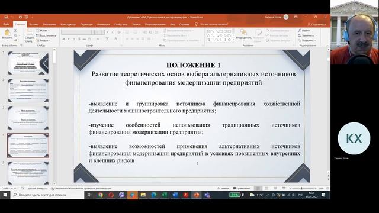The width and height of the screenshot is (379, 213).
Task: Click the Normal view icon in status bar
Action: (258, 188)
